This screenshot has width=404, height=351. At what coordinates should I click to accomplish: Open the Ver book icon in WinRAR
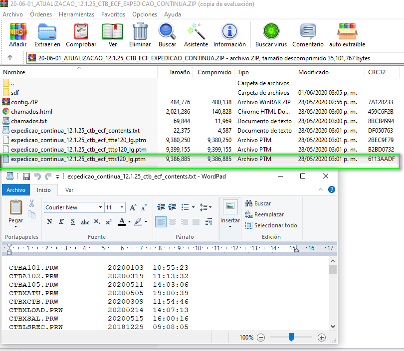[113, 32]
